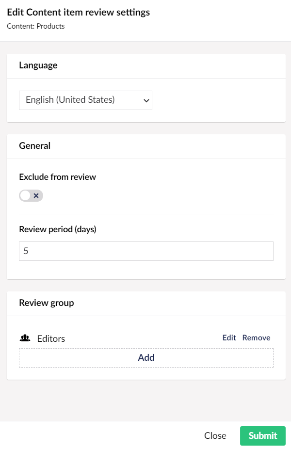
Task: Click the chevron arrow on the language selector
Action: pos(146,100)
